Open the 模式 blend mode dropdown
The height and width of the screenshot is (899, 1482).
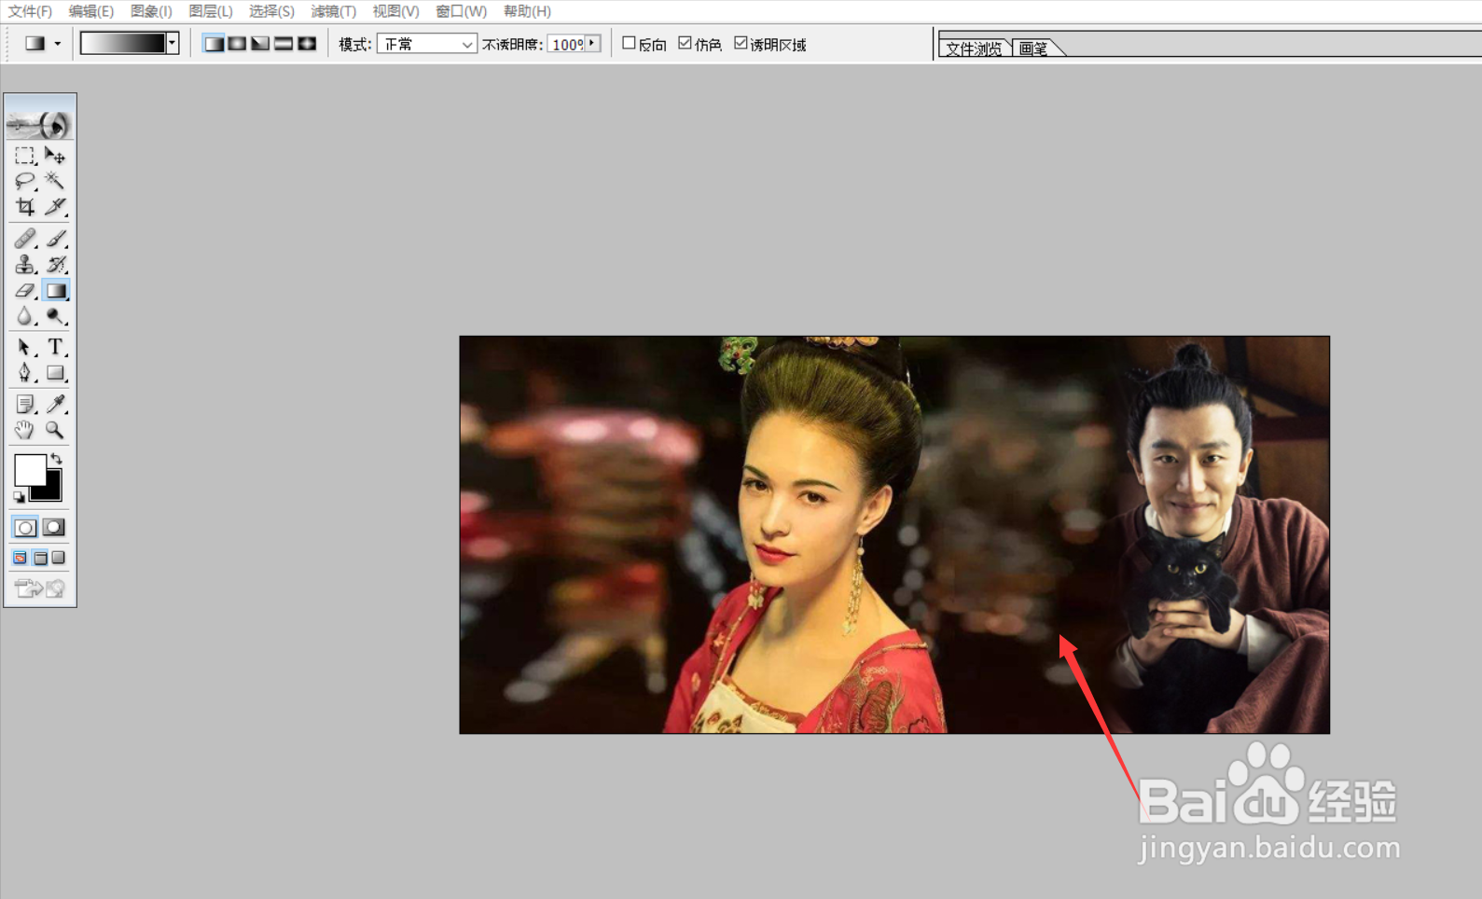(427, 44)
